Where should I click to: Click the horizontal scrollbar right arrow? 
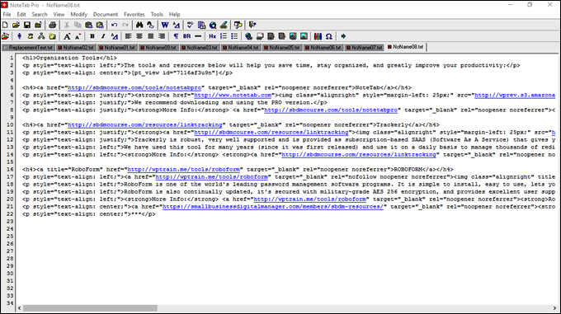coord(554,308)
